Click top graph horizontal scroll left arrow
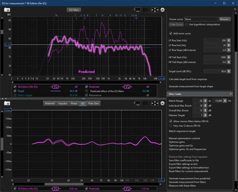 [x=13, y=82]
